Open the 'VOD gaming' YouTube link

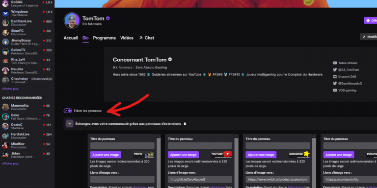point(347,91)
